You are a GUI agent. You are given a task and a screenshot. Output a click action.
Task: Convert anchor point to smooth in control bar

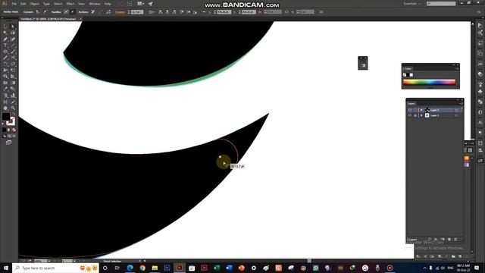[45, 12]
